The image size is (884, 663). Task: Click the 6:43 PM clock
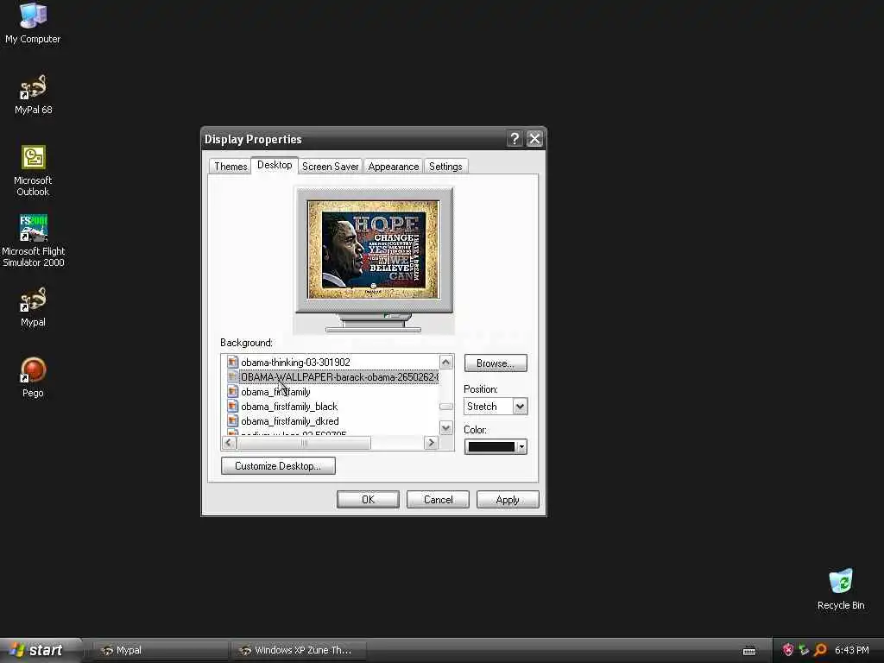click(x=852, y=650)
